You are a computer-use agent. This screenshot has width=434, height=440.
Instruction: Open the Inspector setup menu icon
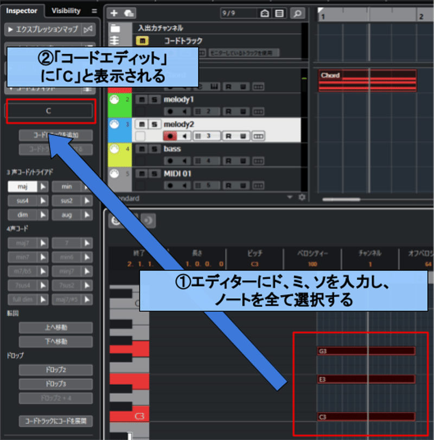tap(94, 11)
